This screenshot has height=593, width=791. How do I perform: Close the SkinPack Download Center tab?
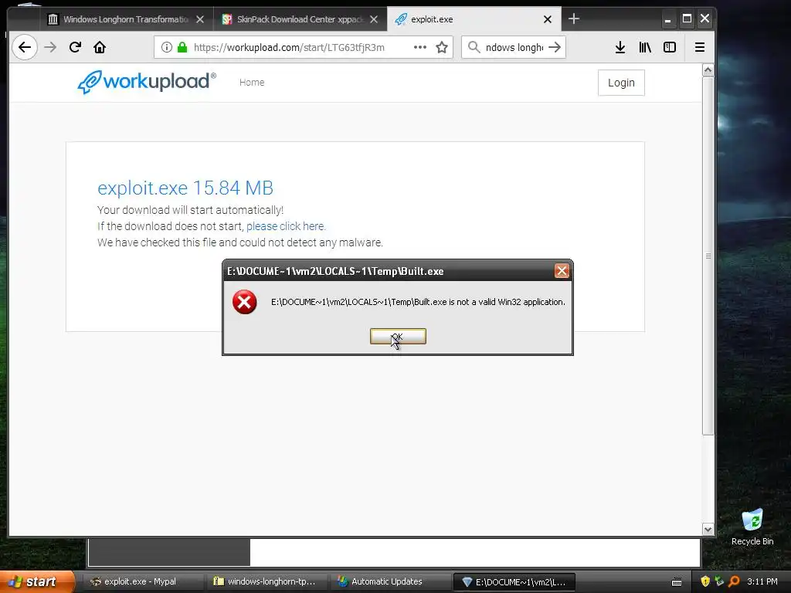374,19
